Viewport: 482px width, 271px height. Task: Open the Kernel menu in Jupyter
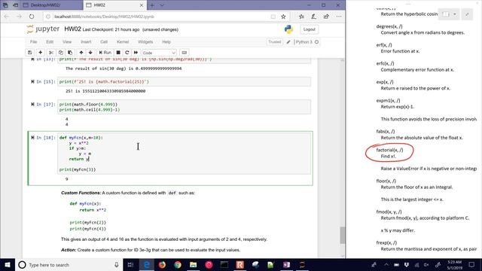point(123,42)
